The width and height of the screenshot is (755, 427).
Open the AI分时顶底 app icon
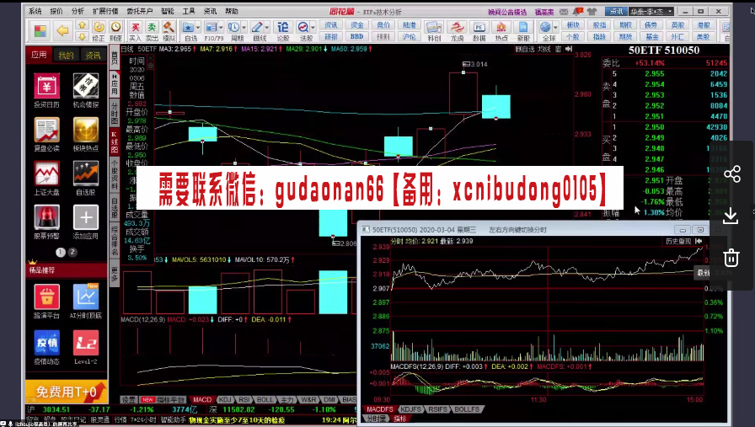tap(86, 302)
